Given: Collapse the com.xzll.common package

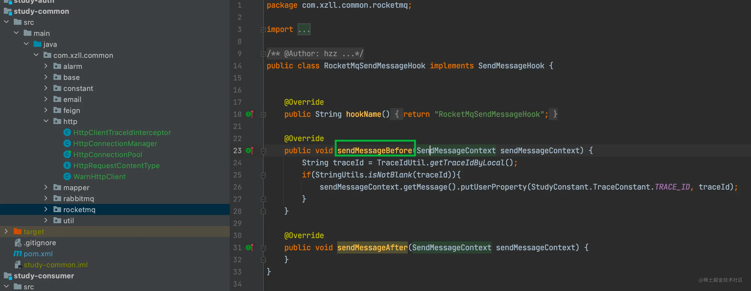Looking at the screenshot, I should [x=36, y=55].
